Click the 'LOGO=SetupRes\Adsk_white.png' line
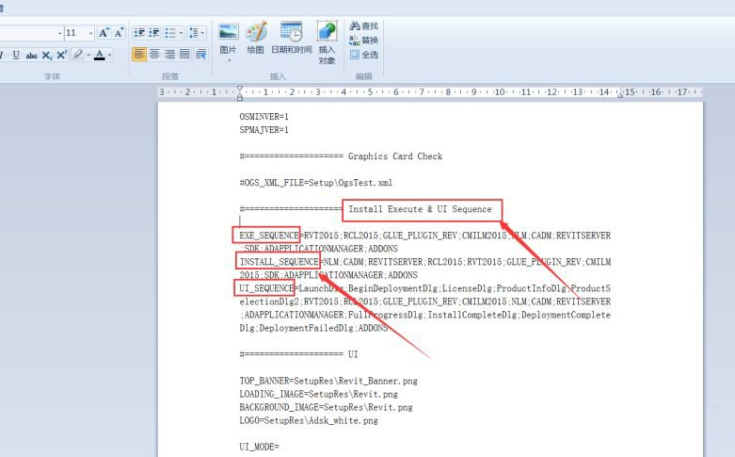This screenshot has width=735, height=457. [x=309, y=420]
